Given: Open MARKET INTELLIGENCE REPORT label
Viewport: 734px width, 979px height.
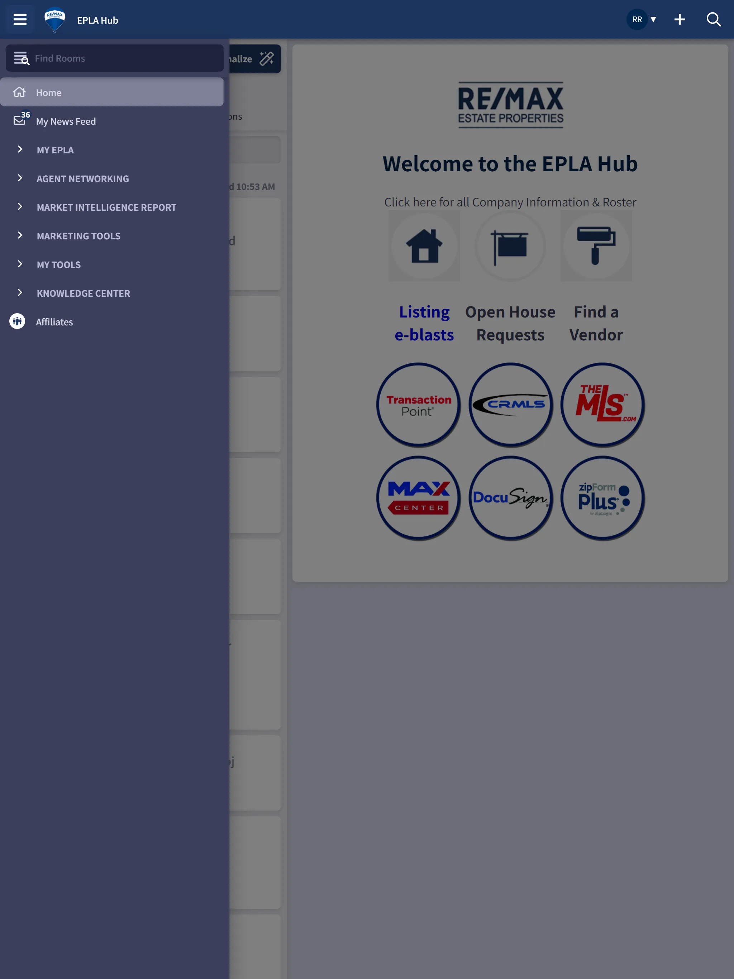Looking at the screenshot, I should (107, 207).
